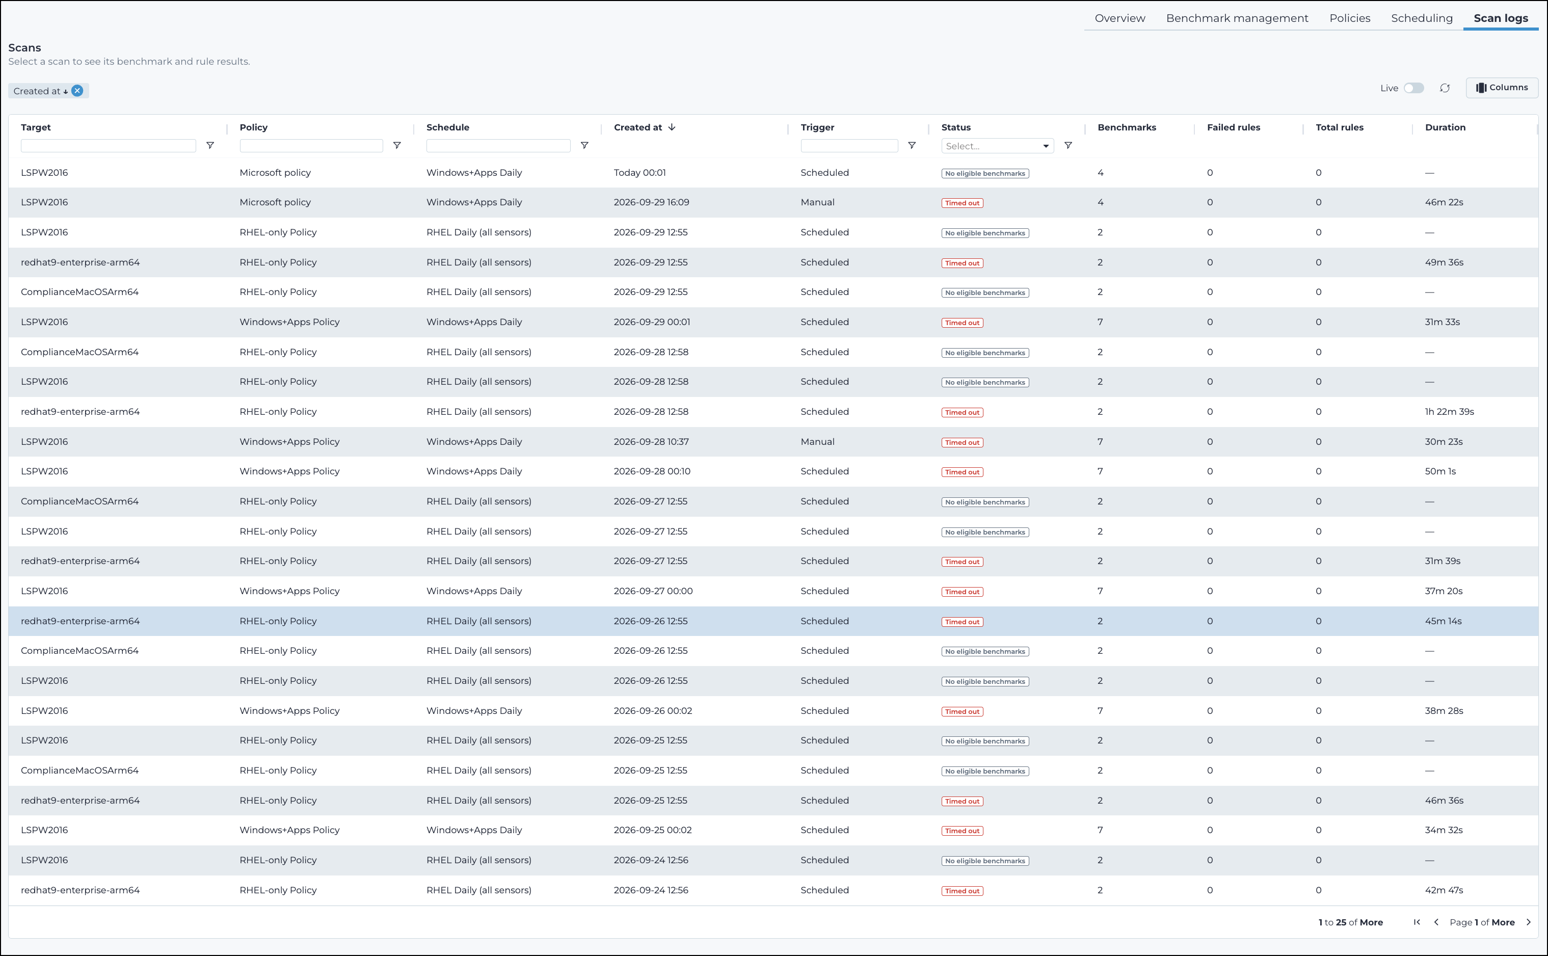This screenshot has width=1548, height=956.
Task: Sort by Policy column header
Action: [253, 127]
